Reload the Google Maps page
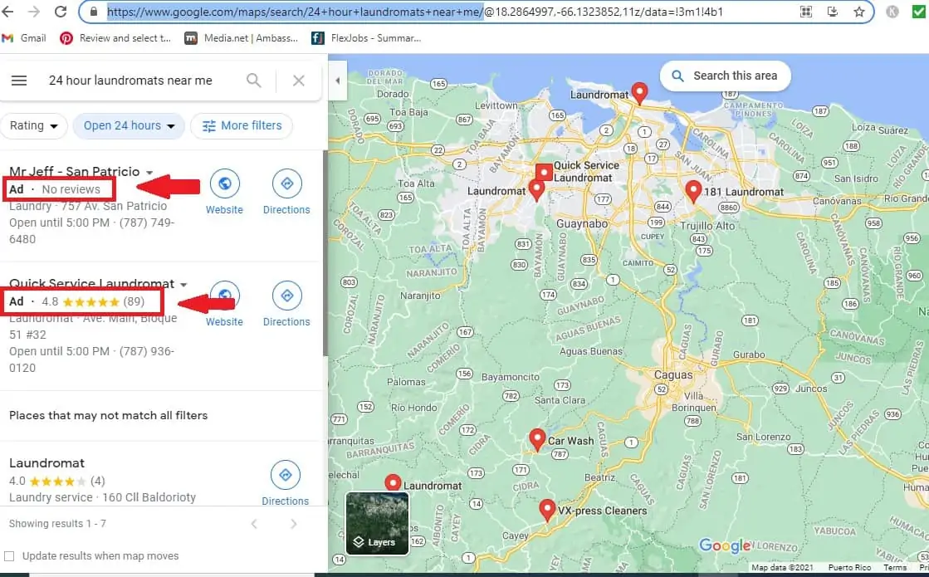This screenshot has width=929, height=577. (x=61, y=12)
